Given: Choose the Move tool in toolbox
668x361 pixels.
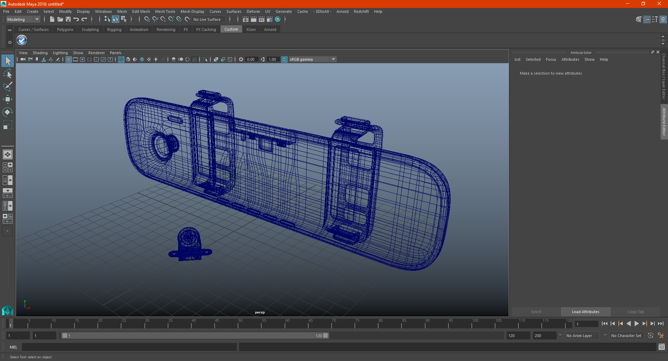Looking at the screenshot, I should point(8,99).
